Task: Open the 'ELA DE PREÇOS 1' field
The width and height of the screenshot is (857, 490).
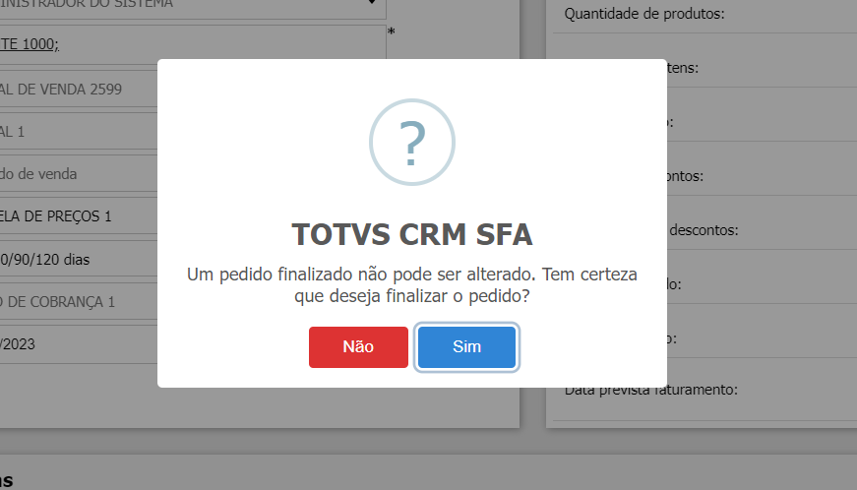Action: tap(56, 215)
